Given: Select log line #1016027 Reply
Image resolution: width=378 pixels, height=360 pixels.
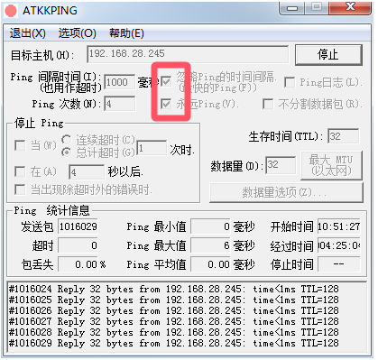Looking at the screenshot, I should (x=173, y=321).
